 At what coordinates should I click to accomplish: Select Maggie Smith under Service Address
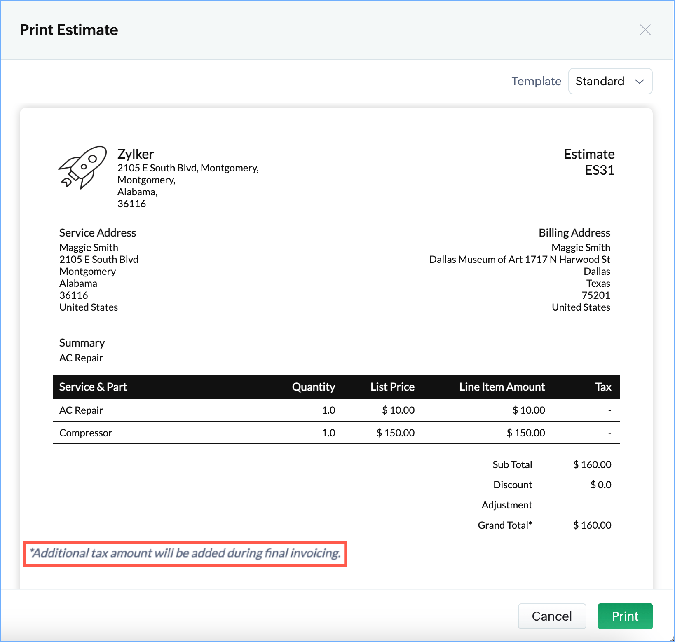[x=89, y=247]
